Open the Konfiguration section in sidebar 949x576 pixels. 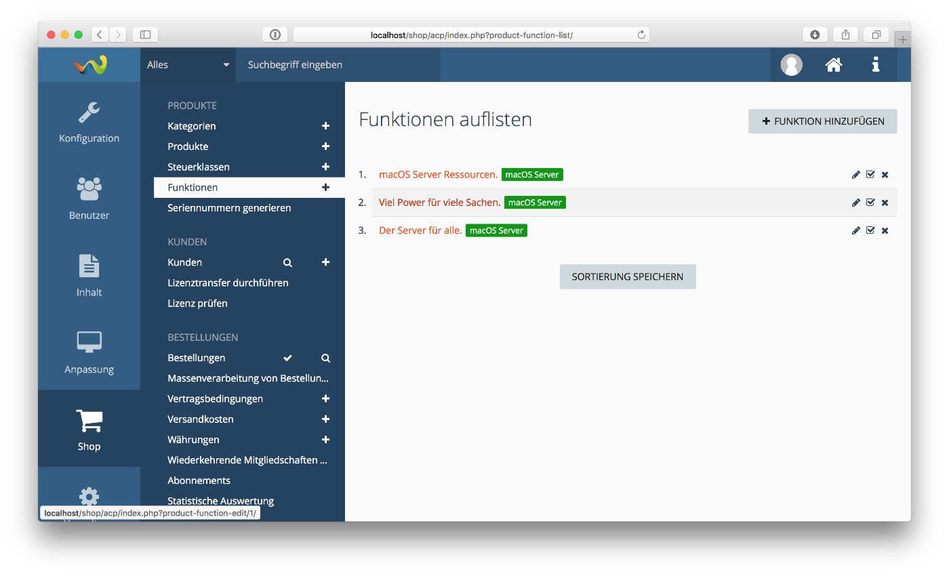pyautogui.click(x=89, y=121)
